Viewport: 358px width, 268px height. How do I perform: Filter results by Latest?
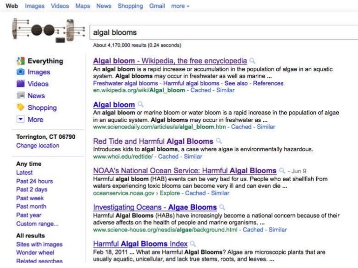(25, 172)
